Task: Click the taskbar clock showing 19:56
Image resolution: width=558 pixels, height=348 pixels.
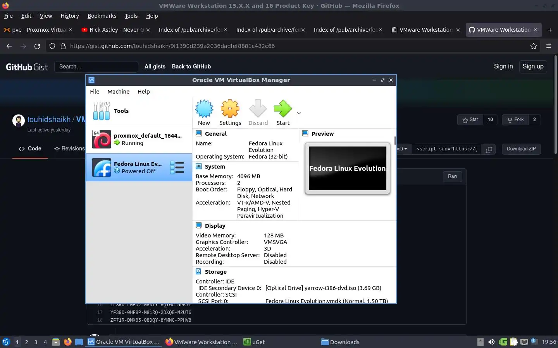Action: 549,342
